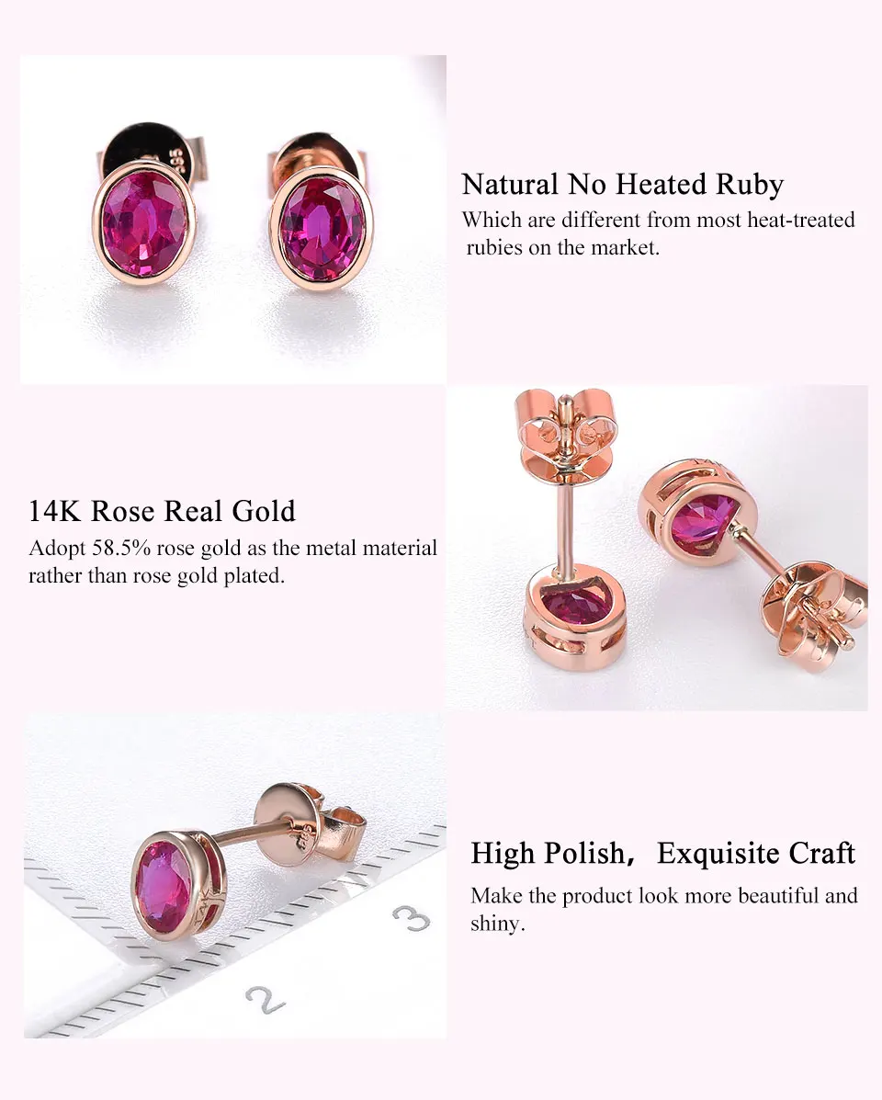Click the '14K Rose Real Gold' heading
The width and height of the screenshot is (882, 1100).
tap(162, 511)
